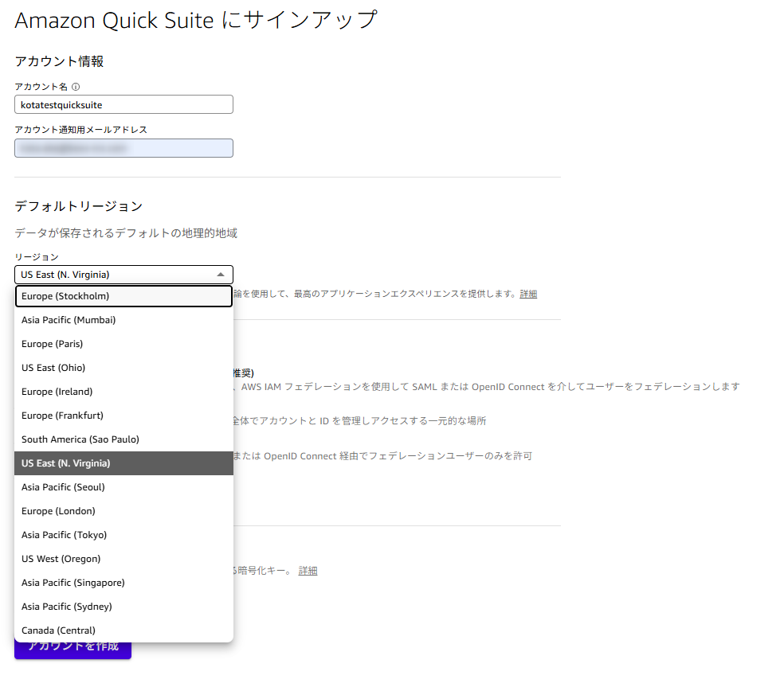Select Asia Pacific (Singapore) region
This screenshot has width=780, height=687.
coord(123,583)
